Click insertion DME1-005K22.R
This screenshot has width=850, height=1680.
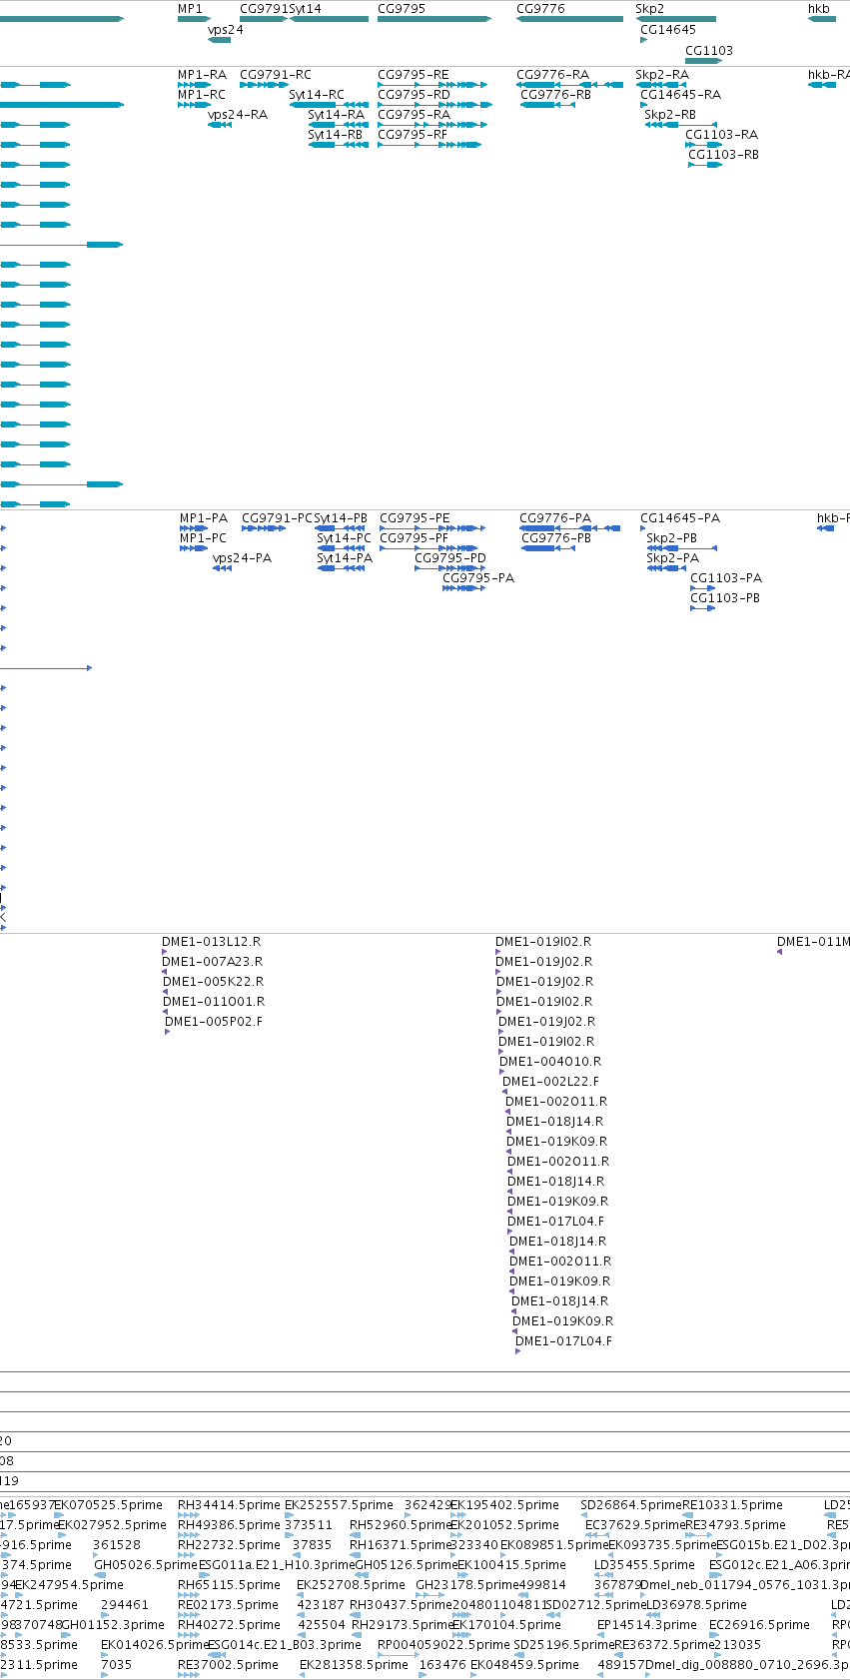[x=214, y=982]
